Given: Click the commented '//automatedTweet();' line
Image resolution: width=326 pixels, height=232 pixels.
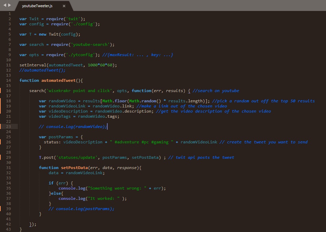Looking at the screenshot, I should [42, 70].
